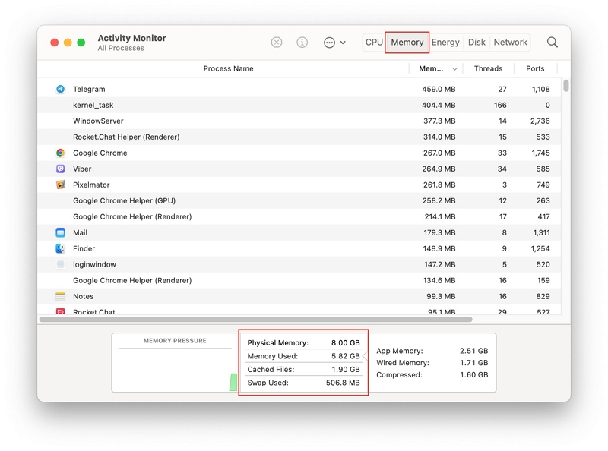Open the Search magnifier icon

(553, 43)
